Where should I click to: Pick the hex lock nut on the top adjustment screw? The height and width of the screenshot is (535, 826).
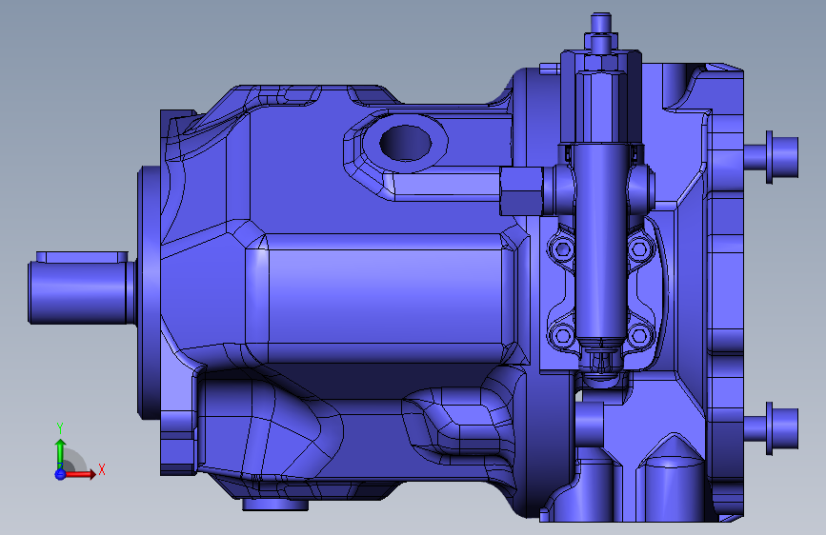(x=600, y=44)
